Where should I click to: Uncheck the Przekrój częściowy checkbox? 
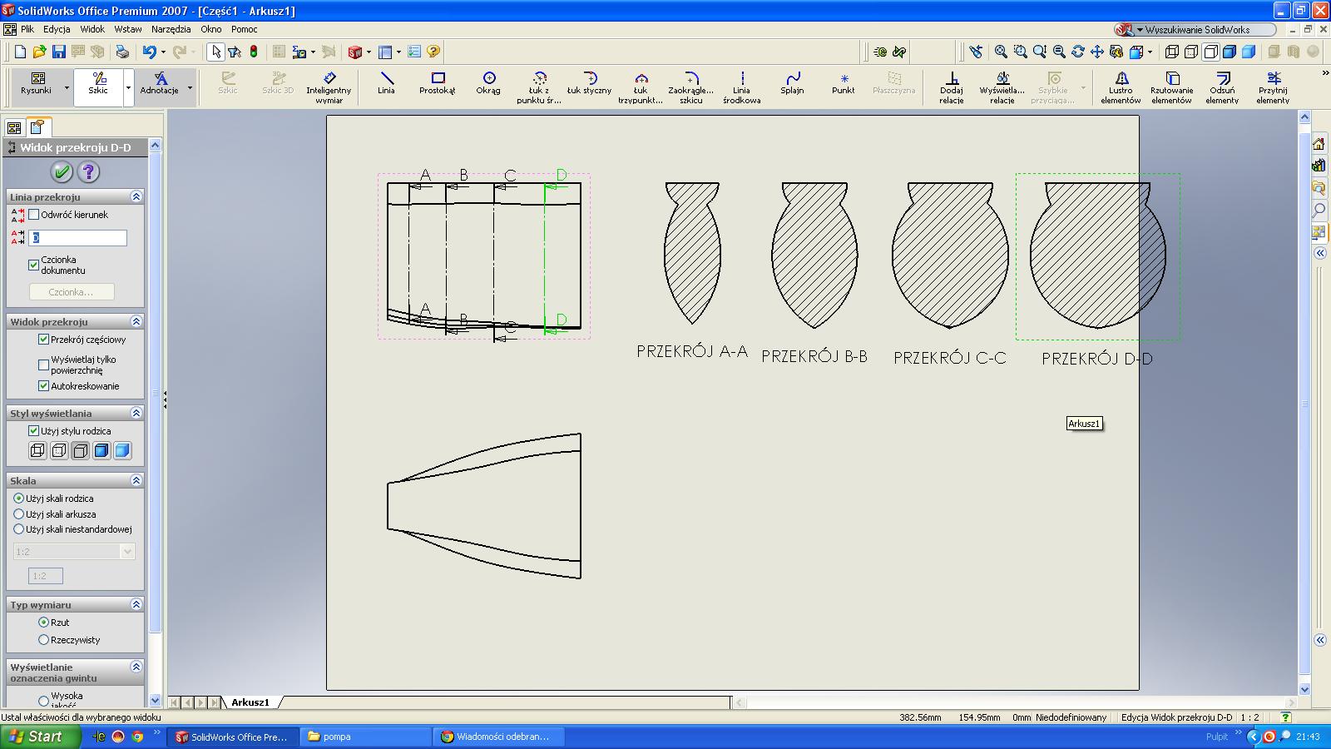(x=44, y=340)
